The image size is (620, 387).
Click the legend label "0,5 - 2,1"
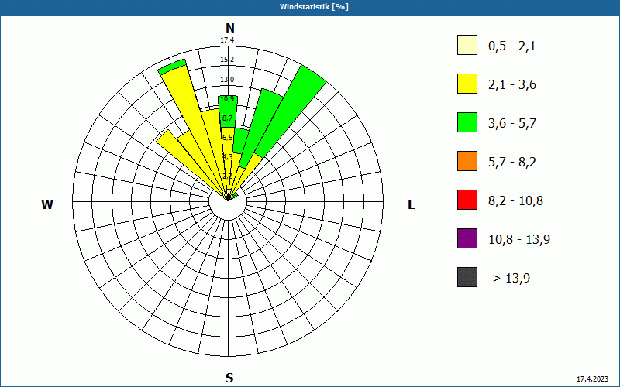(x=512, y=46)
